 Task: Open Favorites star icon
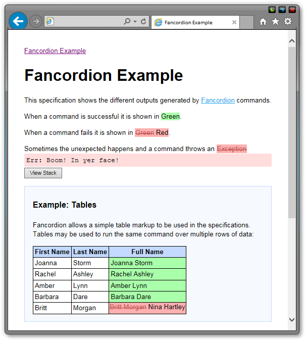275,21
